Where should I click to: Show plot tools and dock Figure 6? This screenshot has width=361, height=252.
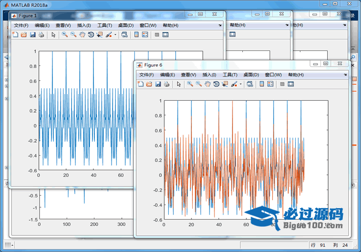[290, 84]
